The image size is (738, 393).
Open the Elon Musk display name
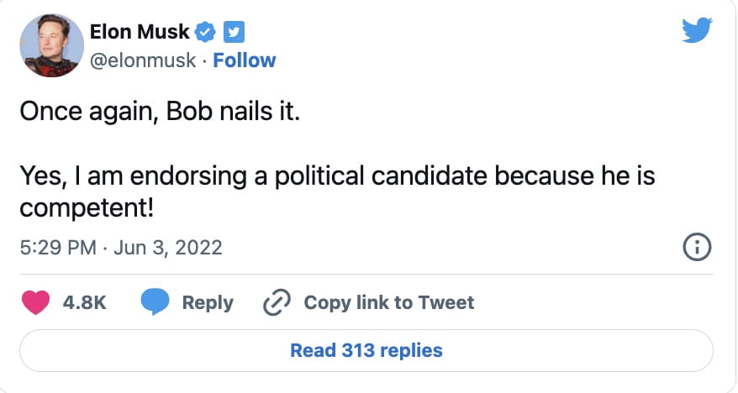[139, 33]
